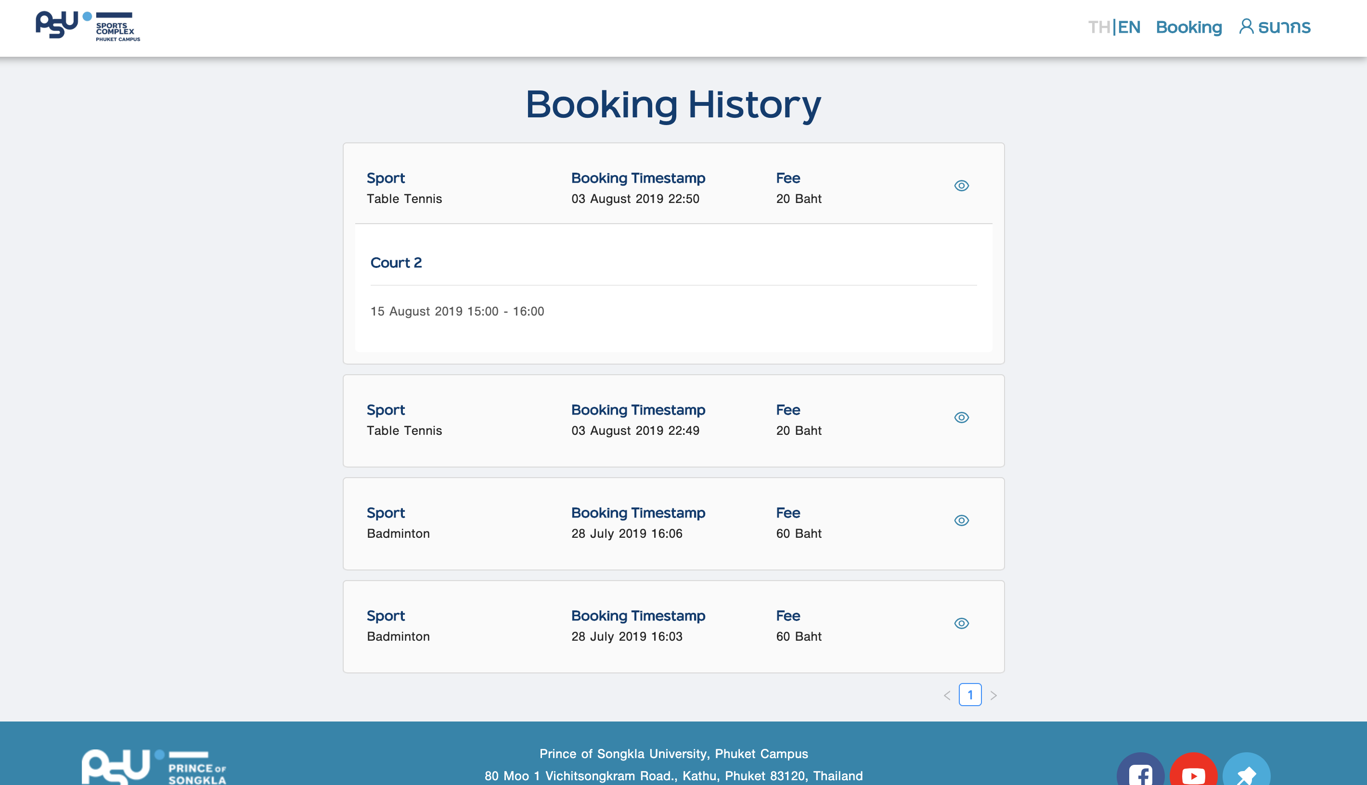
Task: Click 'Table Tennis' in the 22:50 booking
Action: 404,198
